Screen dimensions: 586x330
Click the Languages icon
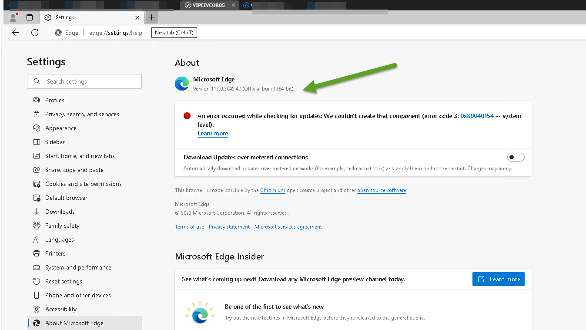[37, 239]
